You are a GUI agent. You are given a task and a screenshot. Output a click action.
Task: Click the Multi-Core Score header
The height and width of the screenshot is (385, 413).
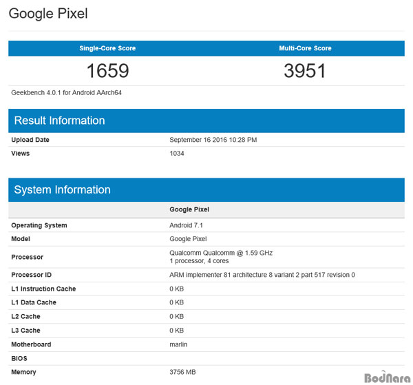[x=305, y=48]
